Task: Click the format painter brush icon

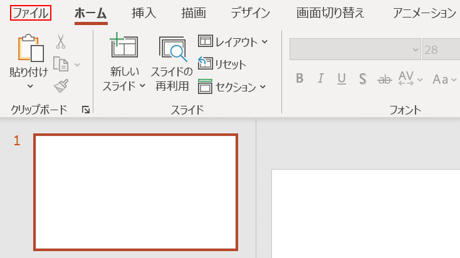Action: click(x=61, y=86)
